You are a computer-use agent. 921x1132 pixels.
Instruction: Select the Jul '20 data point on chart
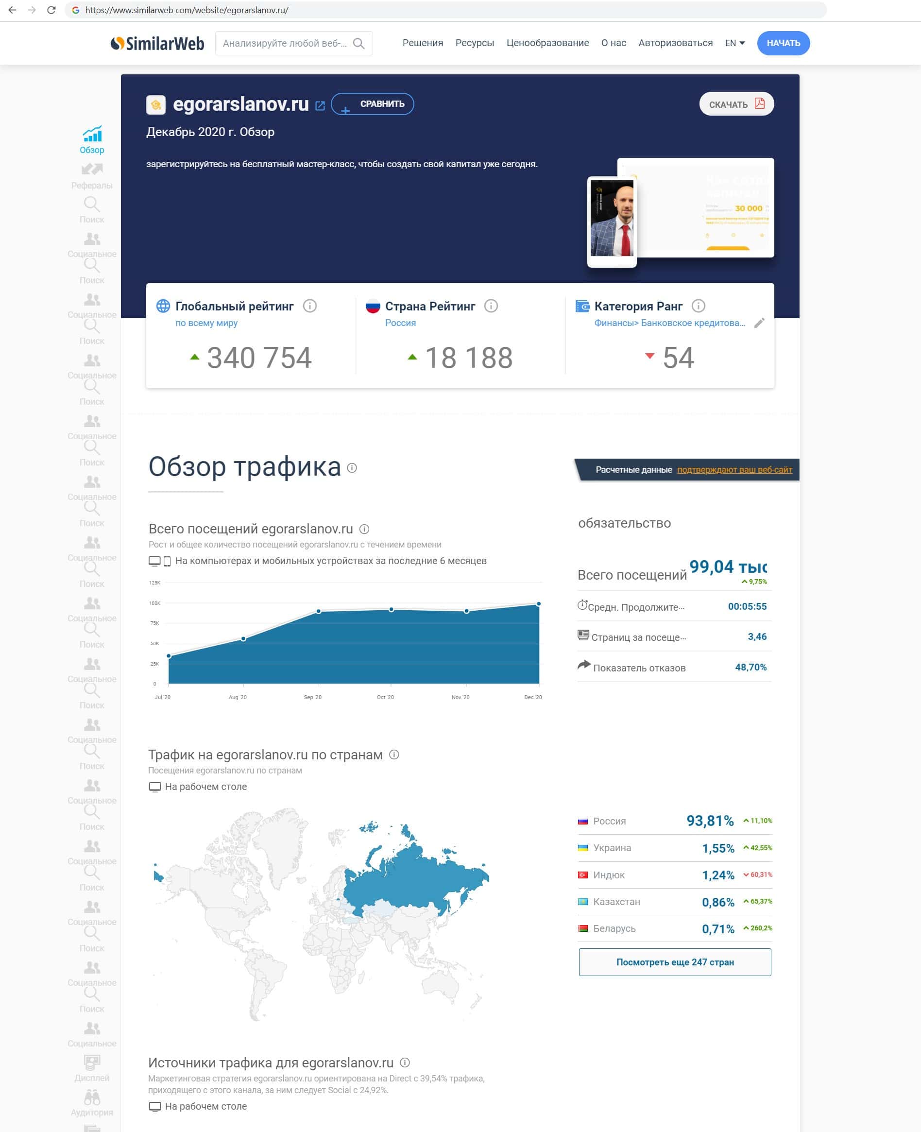(x=169, y=656)
